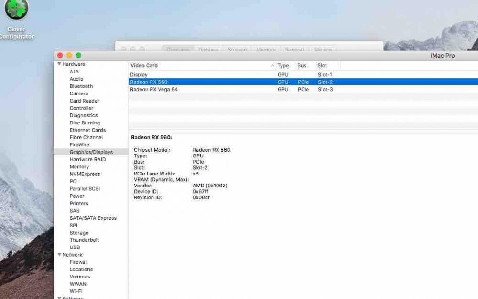Viewport: 478px width, 299px height.
Task: Open Firewall under Network
Action: [79, 262]
